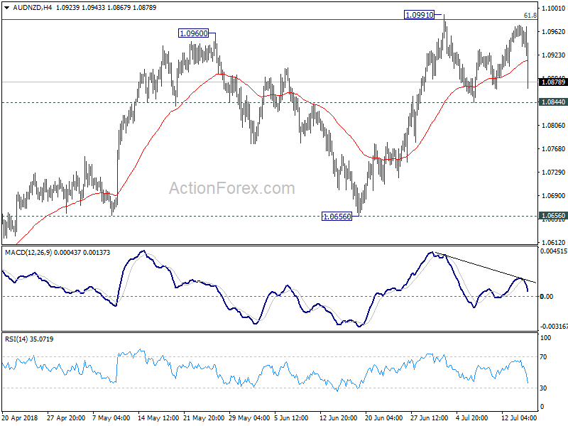Image resolution: width=568 pixels, height=426 pixels.
Task: Click the 29 May 04:00 date label
Action: pyautogui.click(x=249, y=417)
